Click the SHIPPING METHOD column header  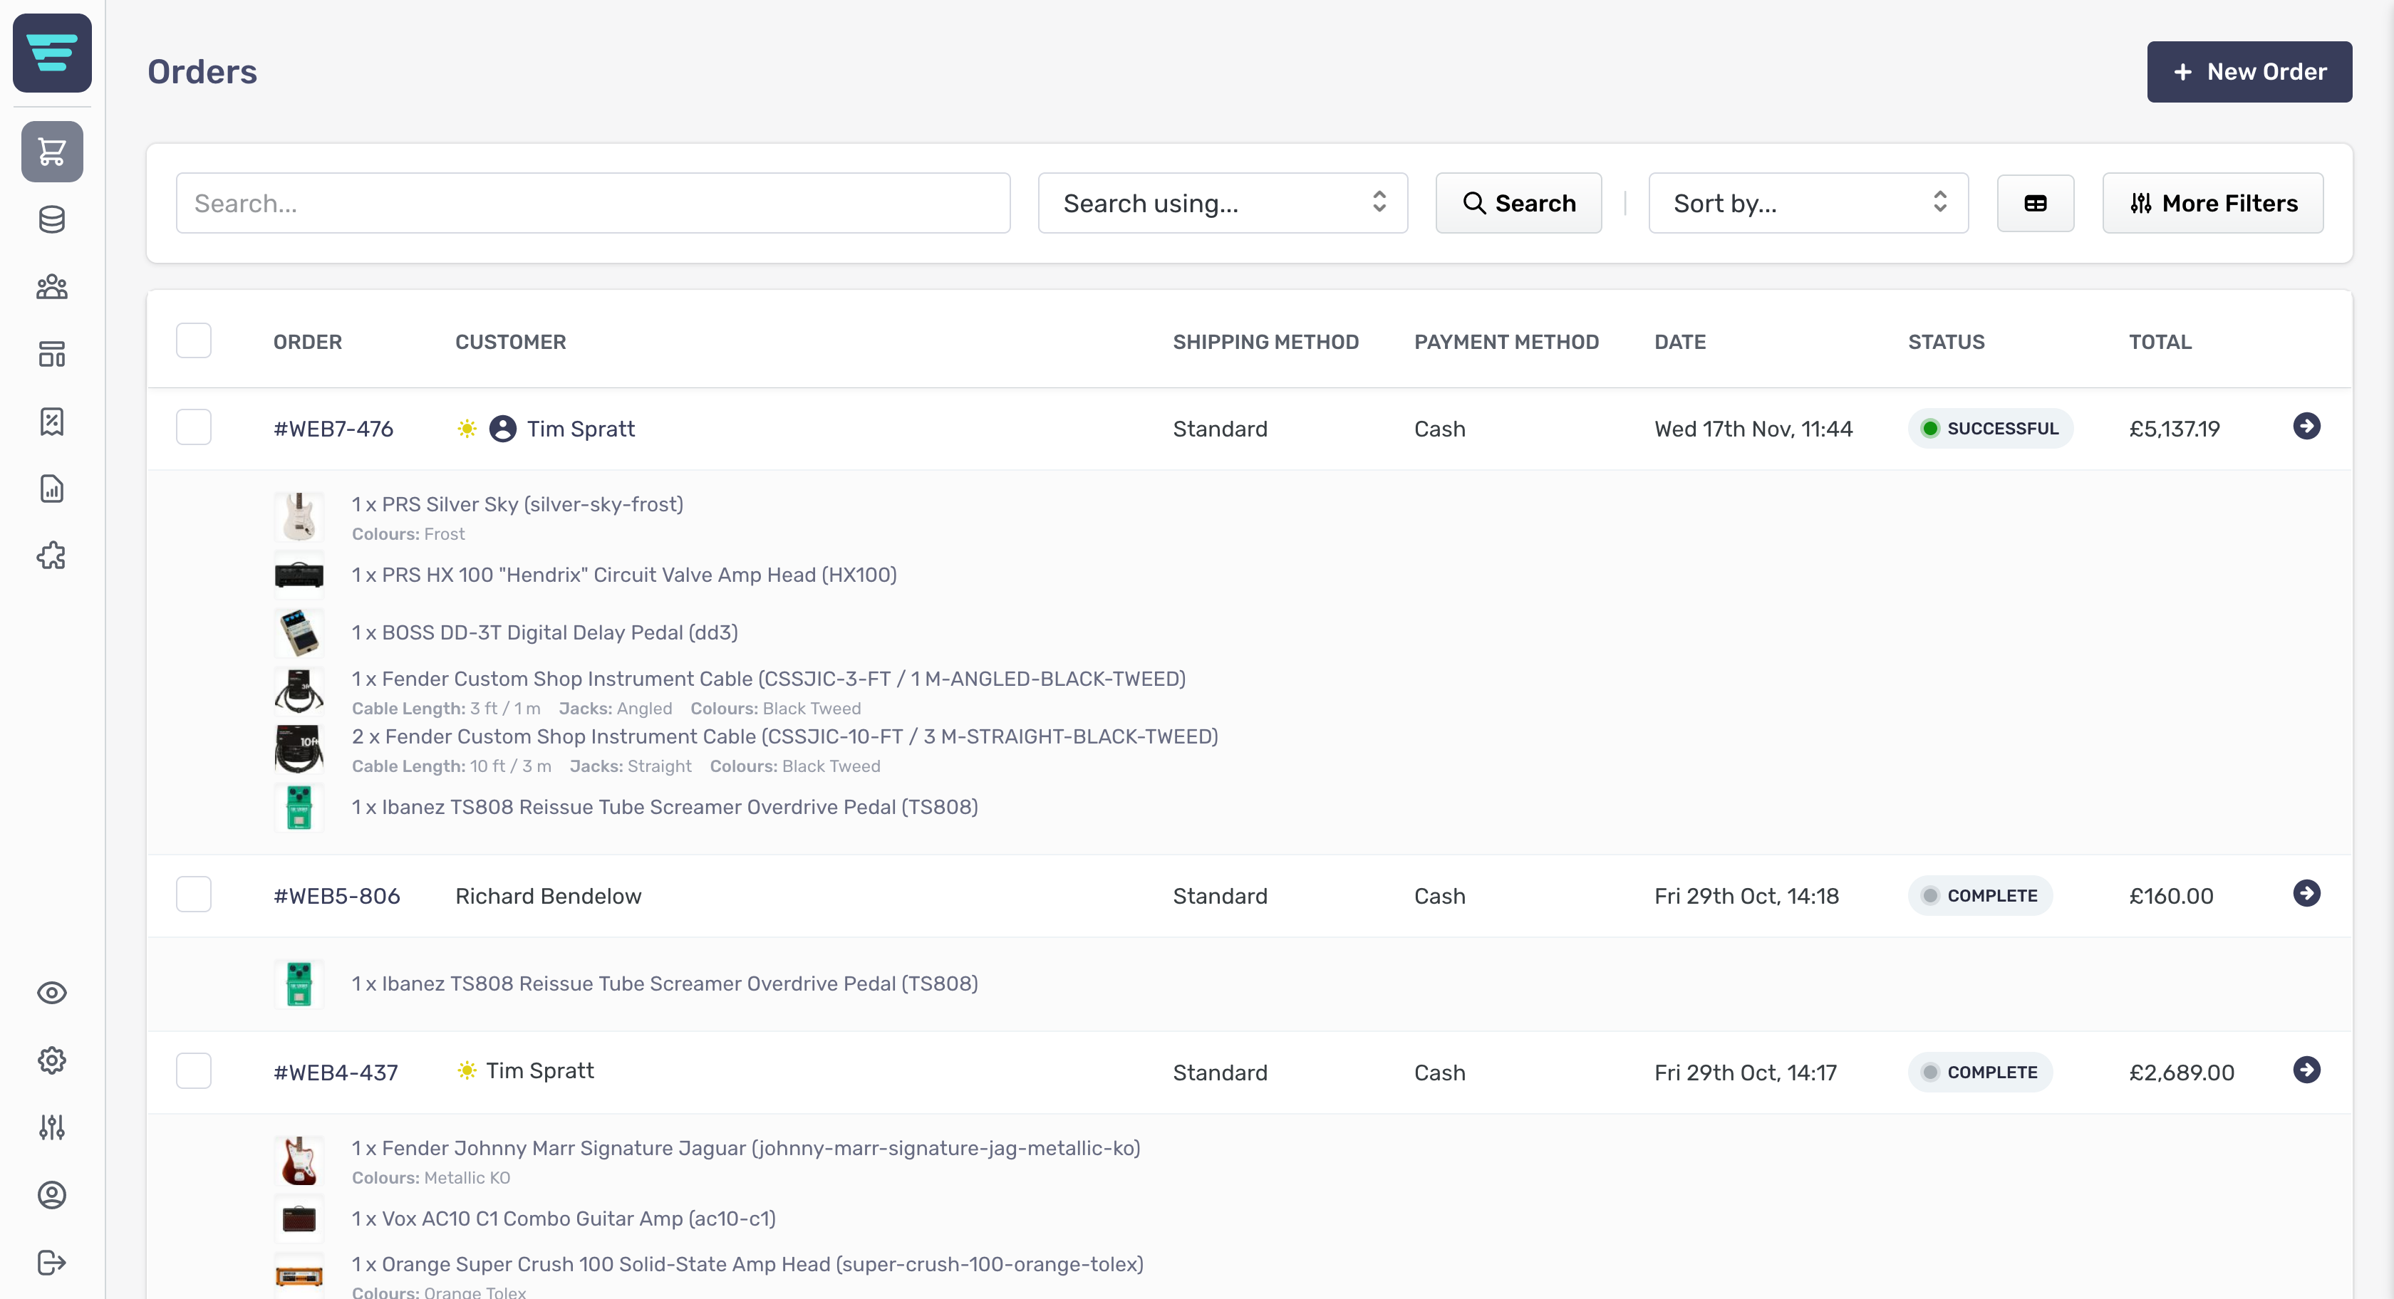(x=1266, y=342)
